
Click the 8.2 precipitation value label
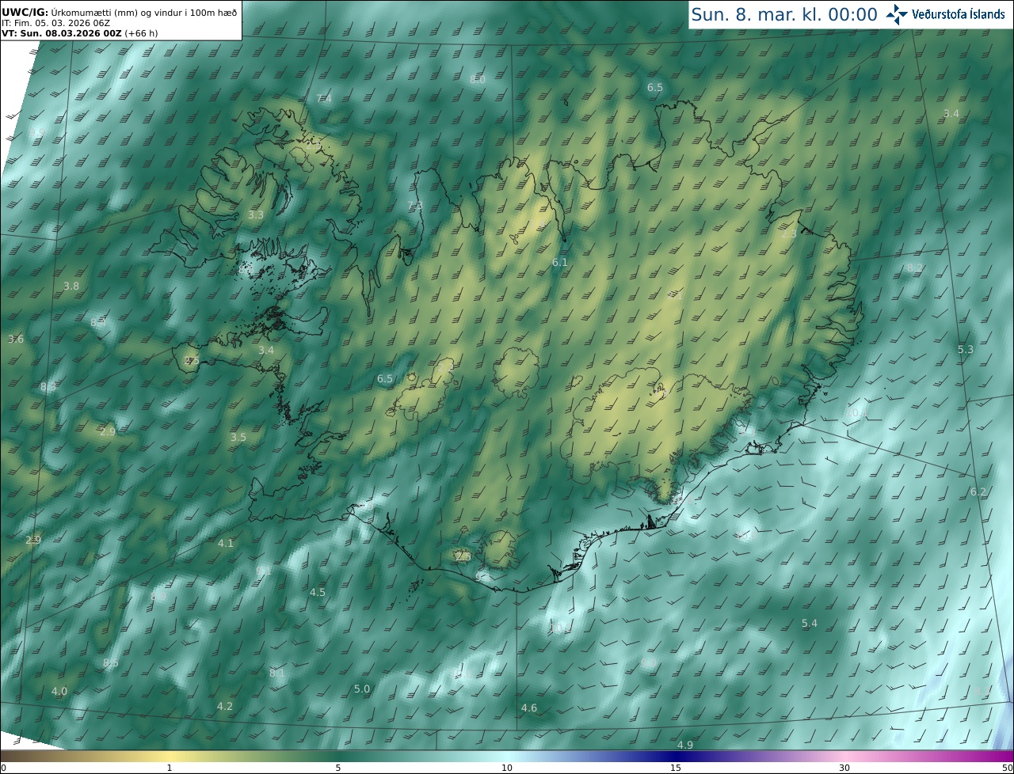coord(914,267)
